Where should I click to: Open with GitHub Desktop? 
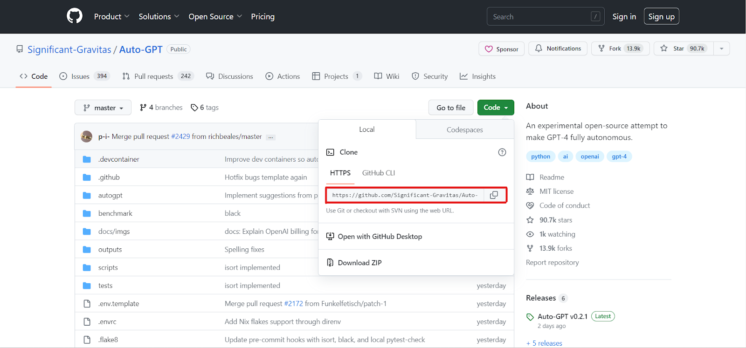tap(380, 237)
